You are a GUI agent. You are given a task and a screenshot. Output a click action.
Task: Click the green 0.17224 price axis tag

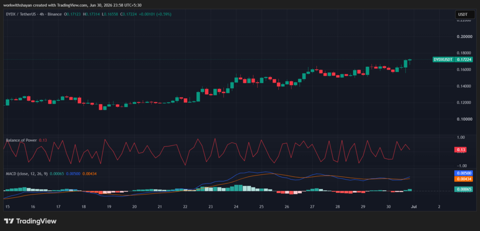[x=464, y=59]
